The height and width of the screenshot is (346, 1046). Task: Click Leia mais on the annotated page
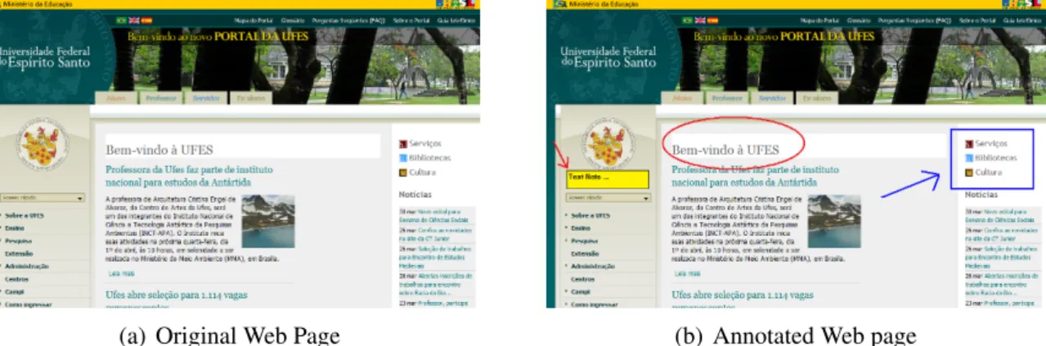687,274
